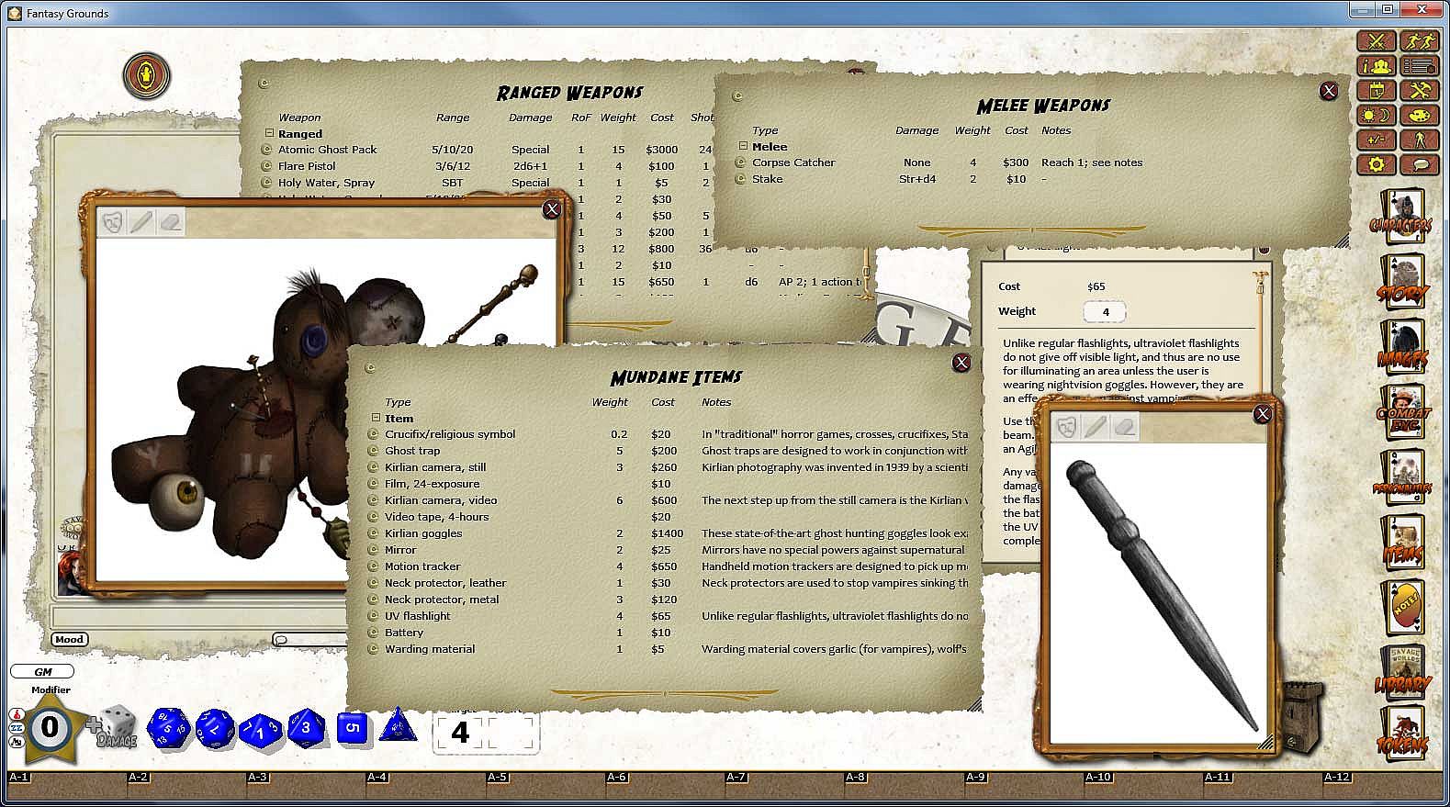Collapse the Item group in Mundane Items
Screen dimensions: 1450x807
tap(376, 418)
